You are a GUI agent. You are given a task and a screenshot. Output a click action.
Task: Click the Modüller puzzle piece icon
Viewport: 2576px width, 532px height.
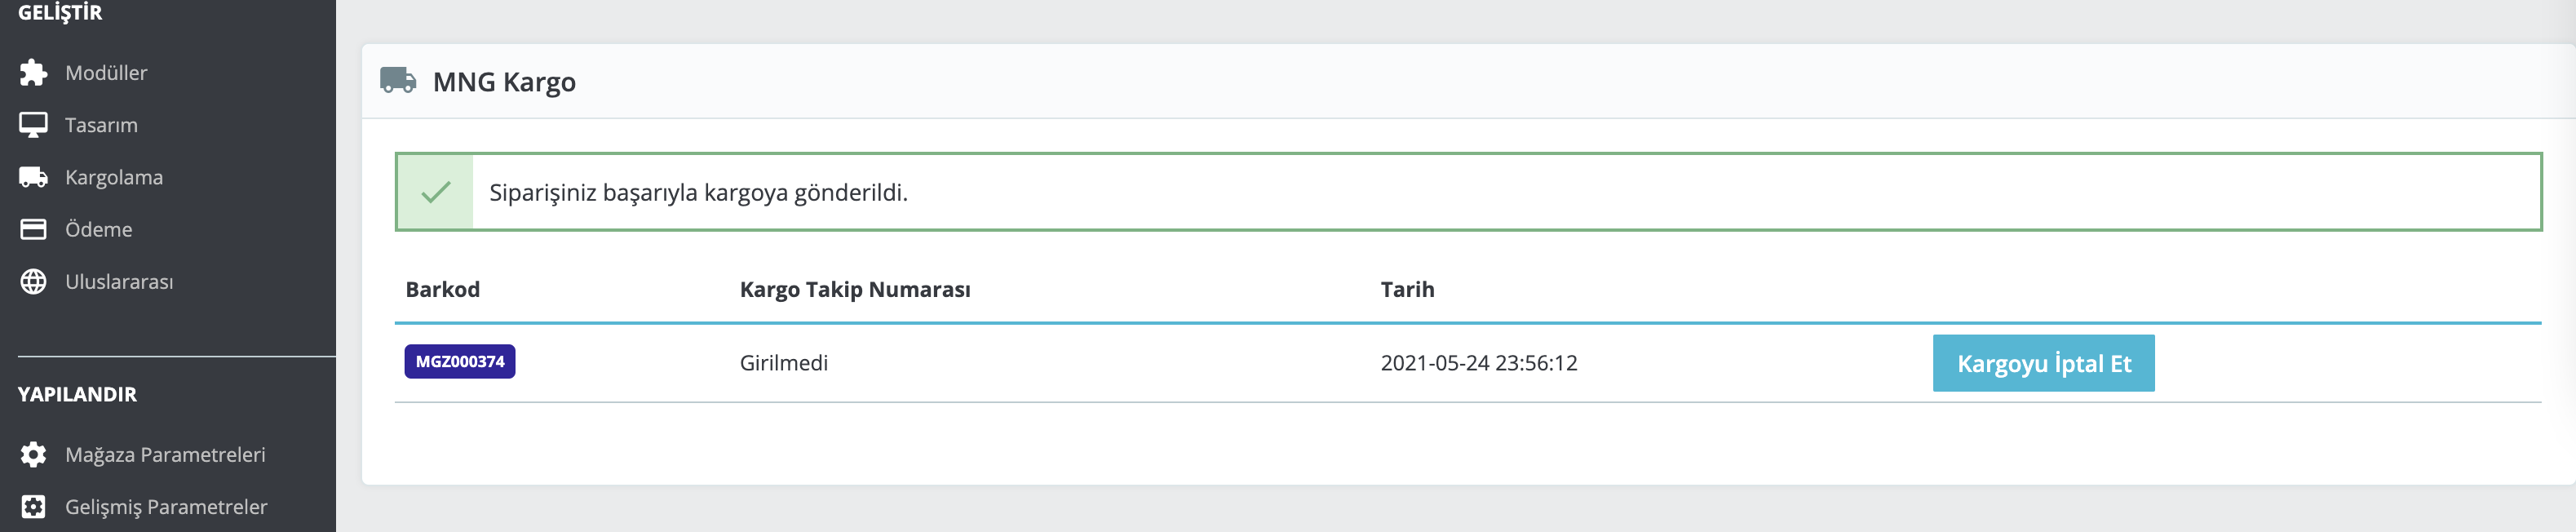[x=33, y=72]
